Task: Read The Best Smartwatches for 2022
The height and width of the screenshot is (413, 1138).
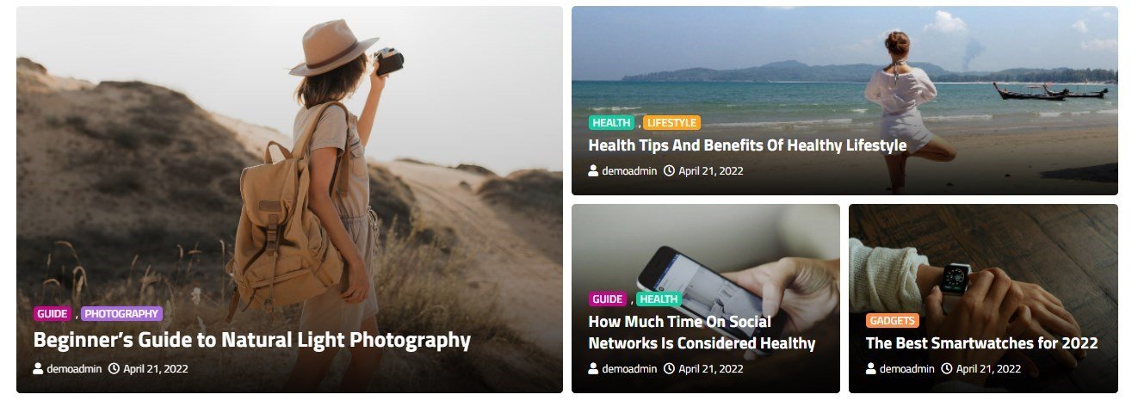Action: (981, 343)
